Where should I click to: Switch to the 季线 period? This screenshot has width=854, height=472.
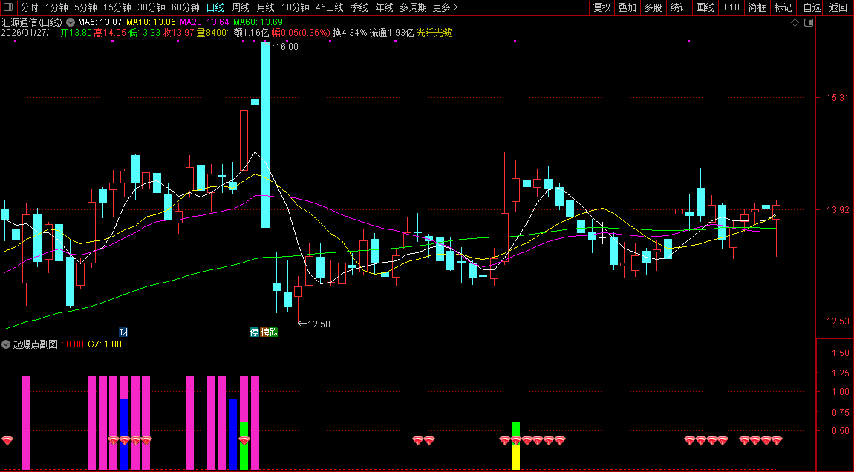click(x=359, y=7)
